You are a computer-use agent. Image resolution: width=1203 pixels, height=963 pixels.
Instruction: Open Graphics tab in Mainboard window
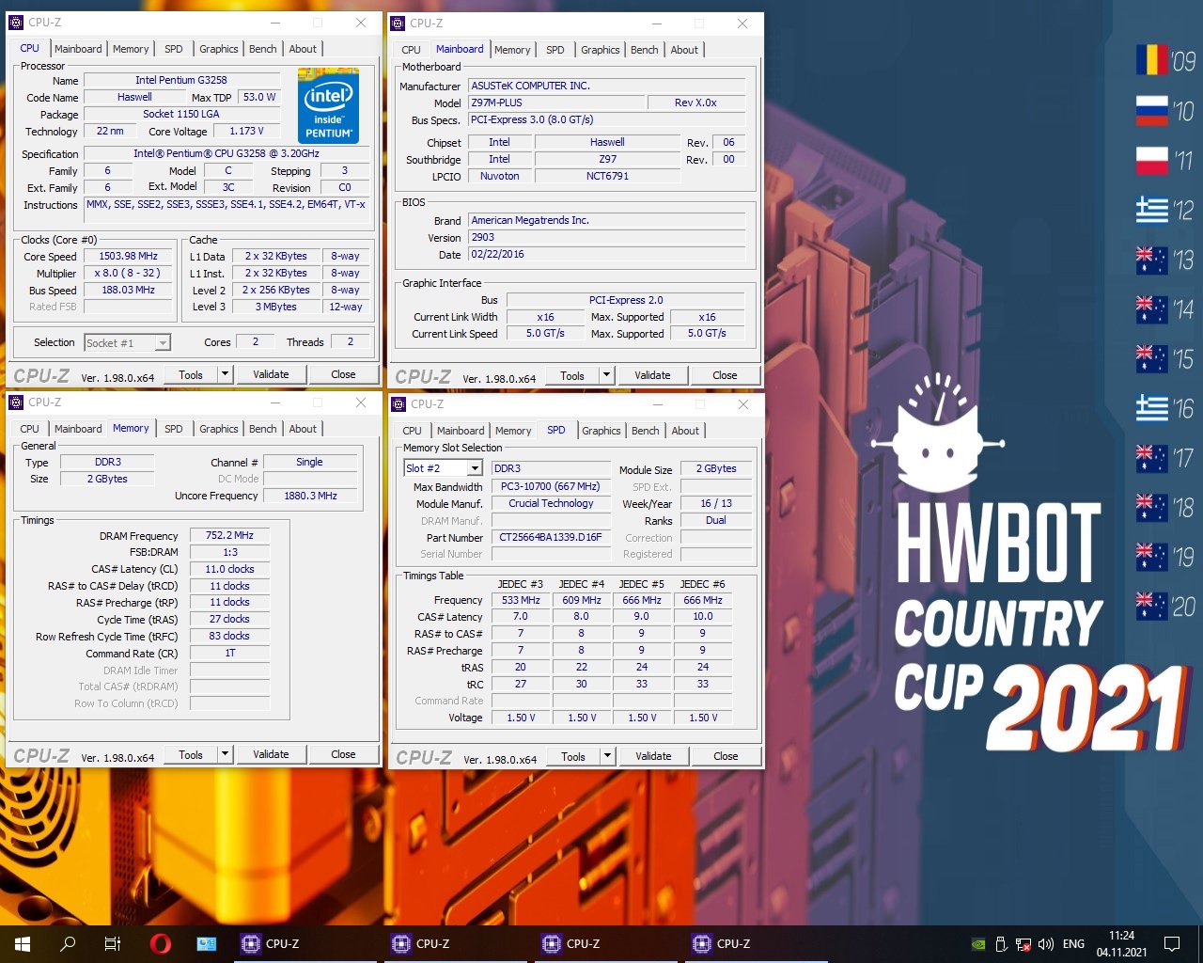click(x=600, y=50)
